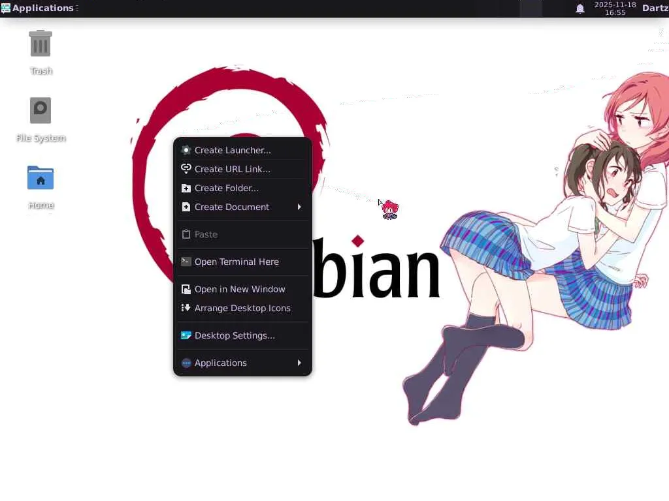Click the Open in New Window icon

[x=186, y=289]
